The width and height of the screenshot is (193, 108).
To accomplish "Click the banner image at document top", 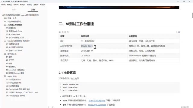I will point(119,7).
